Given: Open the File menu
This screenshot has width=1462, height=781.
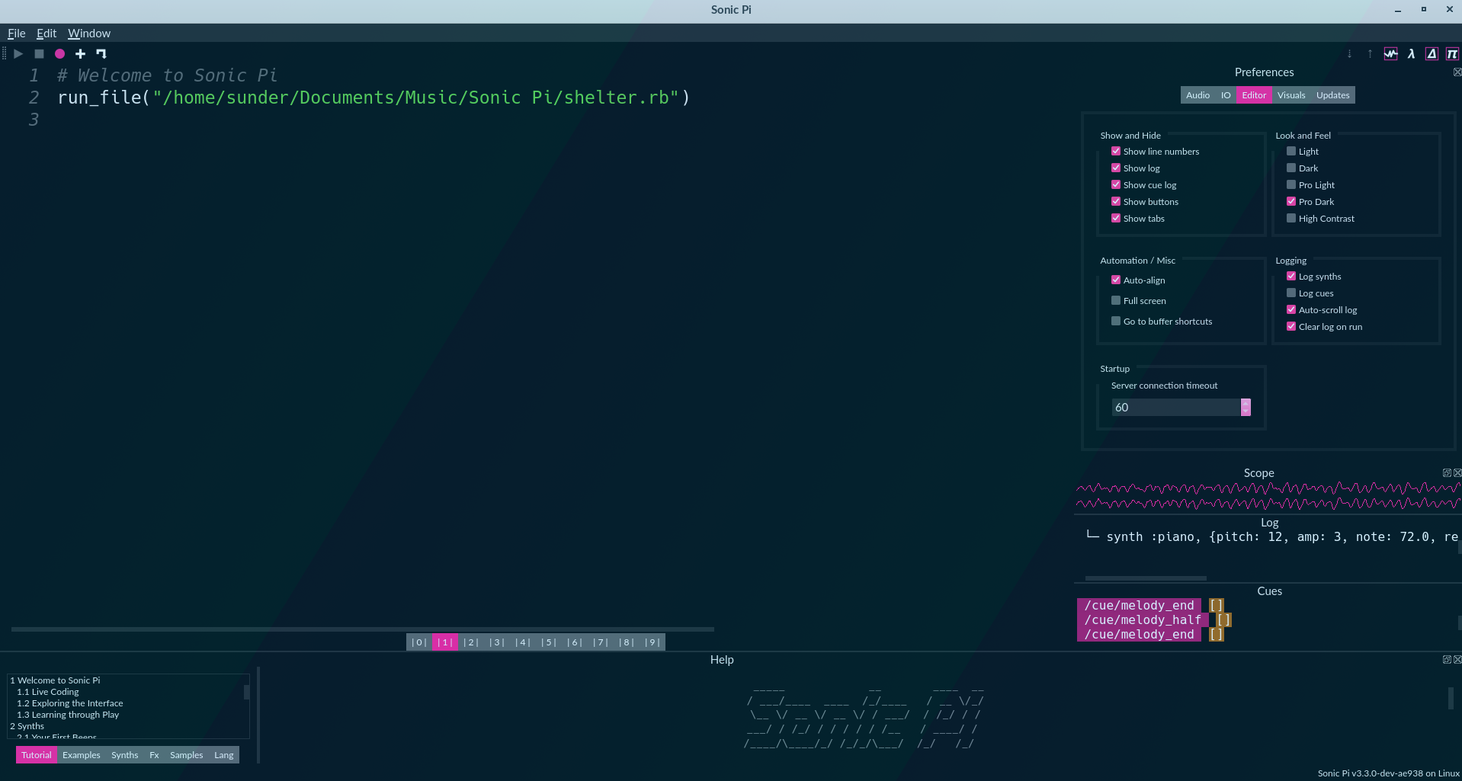Looking at the screenshot, I should [16, 34].
